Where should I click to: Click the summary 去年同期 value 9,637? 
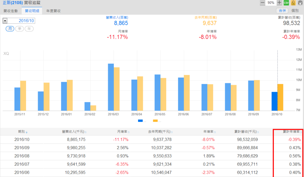click(210, 23)
